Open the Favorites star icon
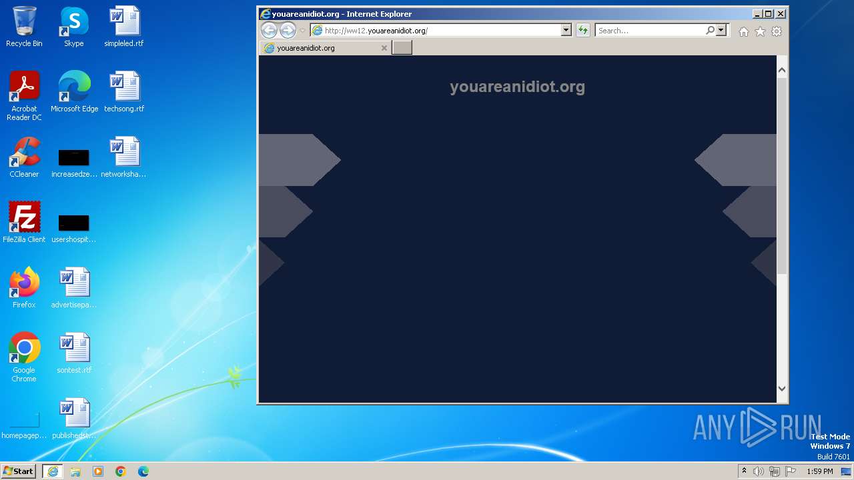Viewport: 854px width, 480px height. [x=760, y=31]
